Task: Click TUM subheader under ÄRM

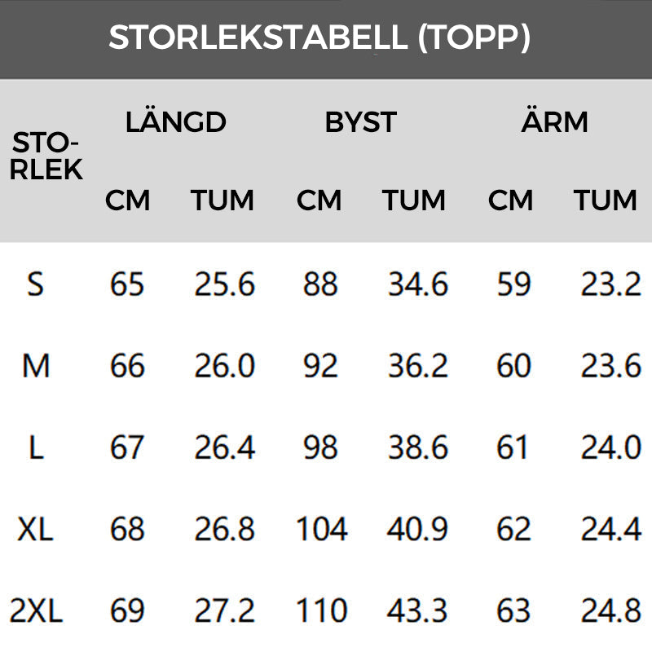Action: 606,200
